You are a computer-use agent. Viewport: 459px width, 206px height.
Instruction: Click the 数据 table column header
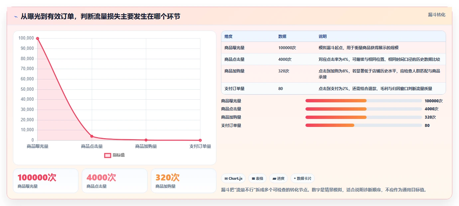pyautogui.click(x=282, y=37)
